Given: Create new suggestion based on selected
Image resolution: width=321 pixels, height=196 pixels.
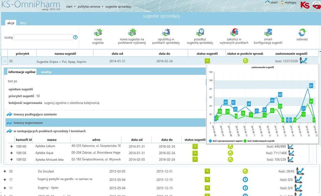Looking at the screenshot, I should point(132,32).
